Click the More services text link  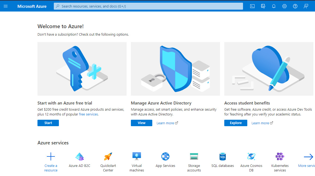[306, 166]
